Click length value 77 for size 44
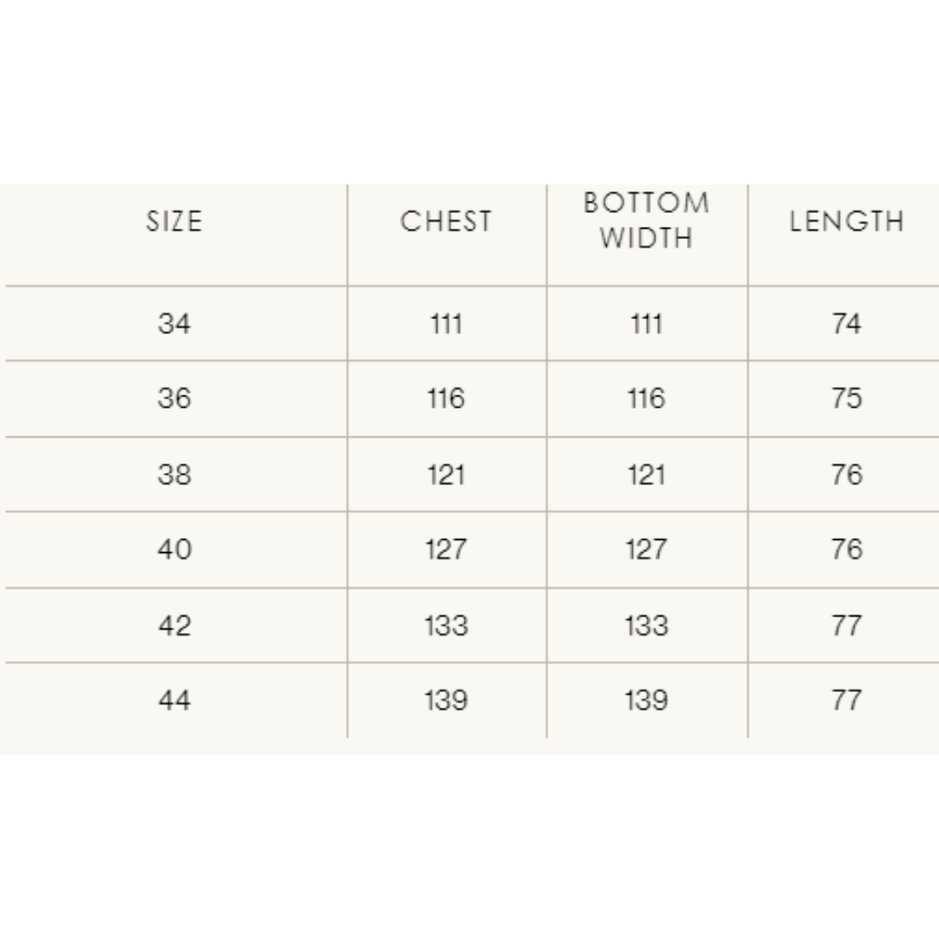Image resolution: width=939 pixels, height=939 pixels. pyautogui.click(x=846, y=700)
